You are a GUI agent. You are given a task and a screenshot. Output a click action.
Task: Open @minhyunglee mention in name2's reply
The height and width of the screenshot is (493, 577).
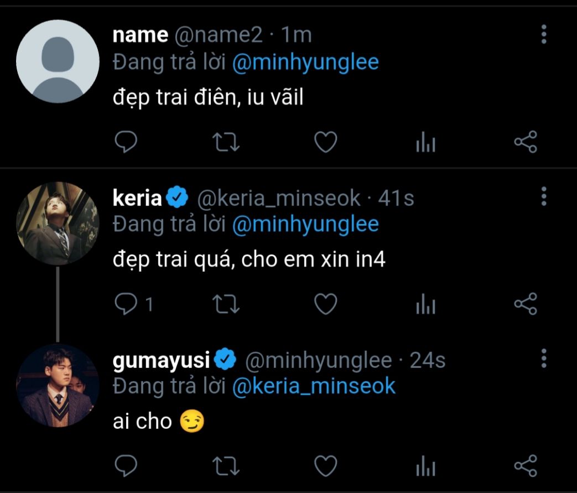coord(305,63)
